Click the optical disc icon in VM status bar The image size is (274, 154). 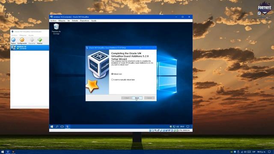153,130
